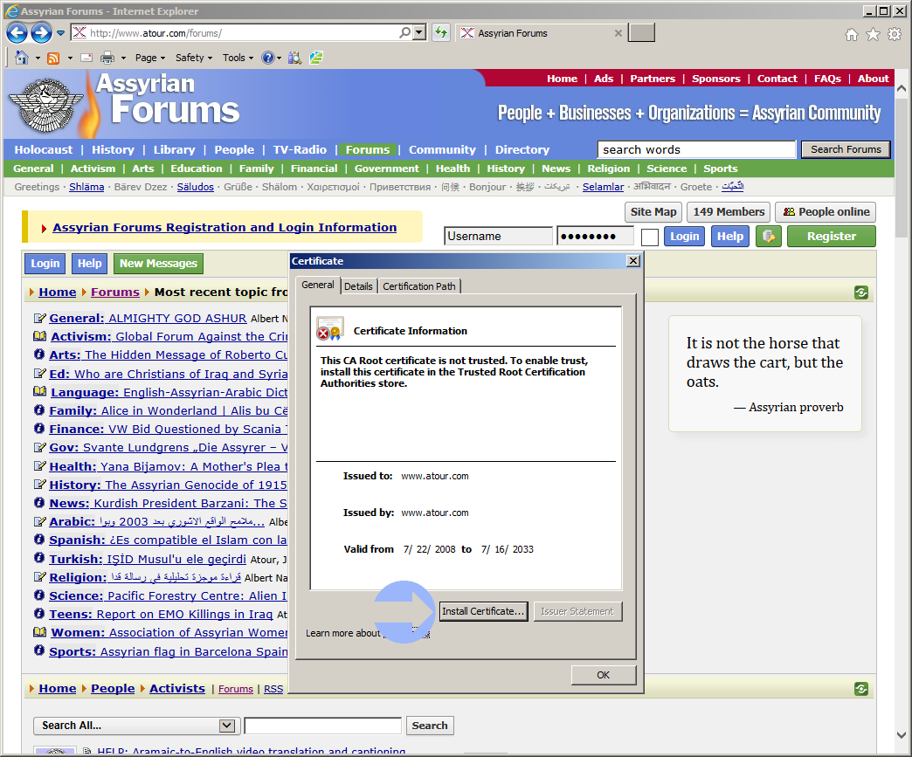
Task: Expand the address bar autocomplete dropdown
Action: 419,32
